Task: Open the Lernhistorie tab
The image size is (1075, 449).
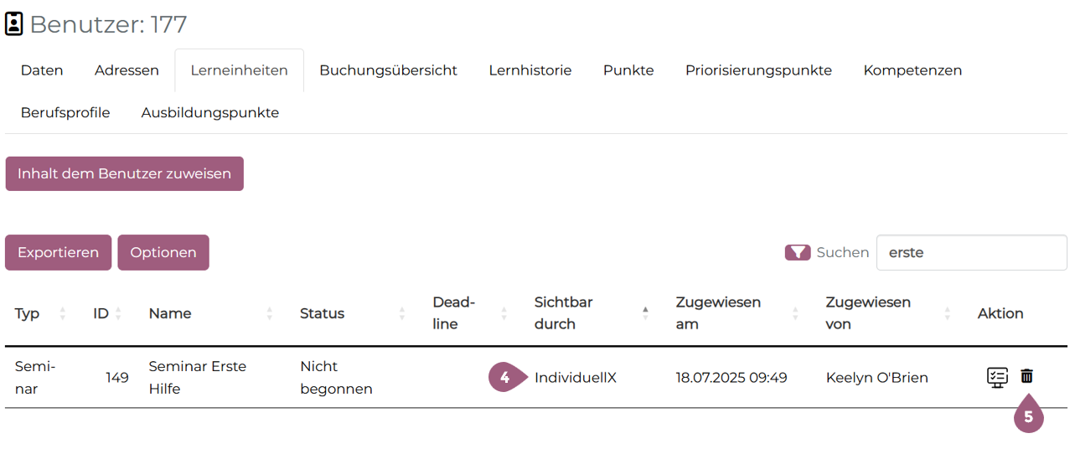Action: (530, 70)
